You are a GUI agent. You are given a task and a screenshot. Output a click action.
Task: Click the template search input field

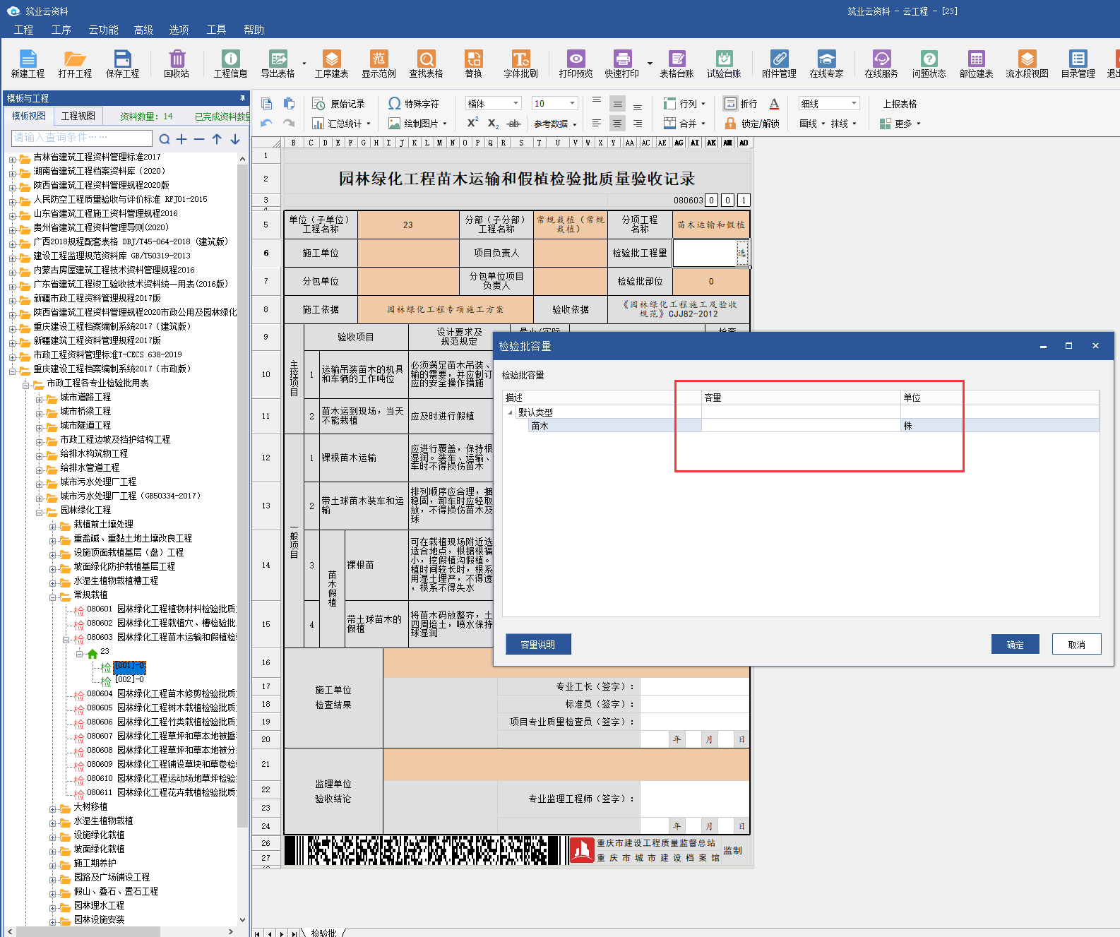pos(82,138)
